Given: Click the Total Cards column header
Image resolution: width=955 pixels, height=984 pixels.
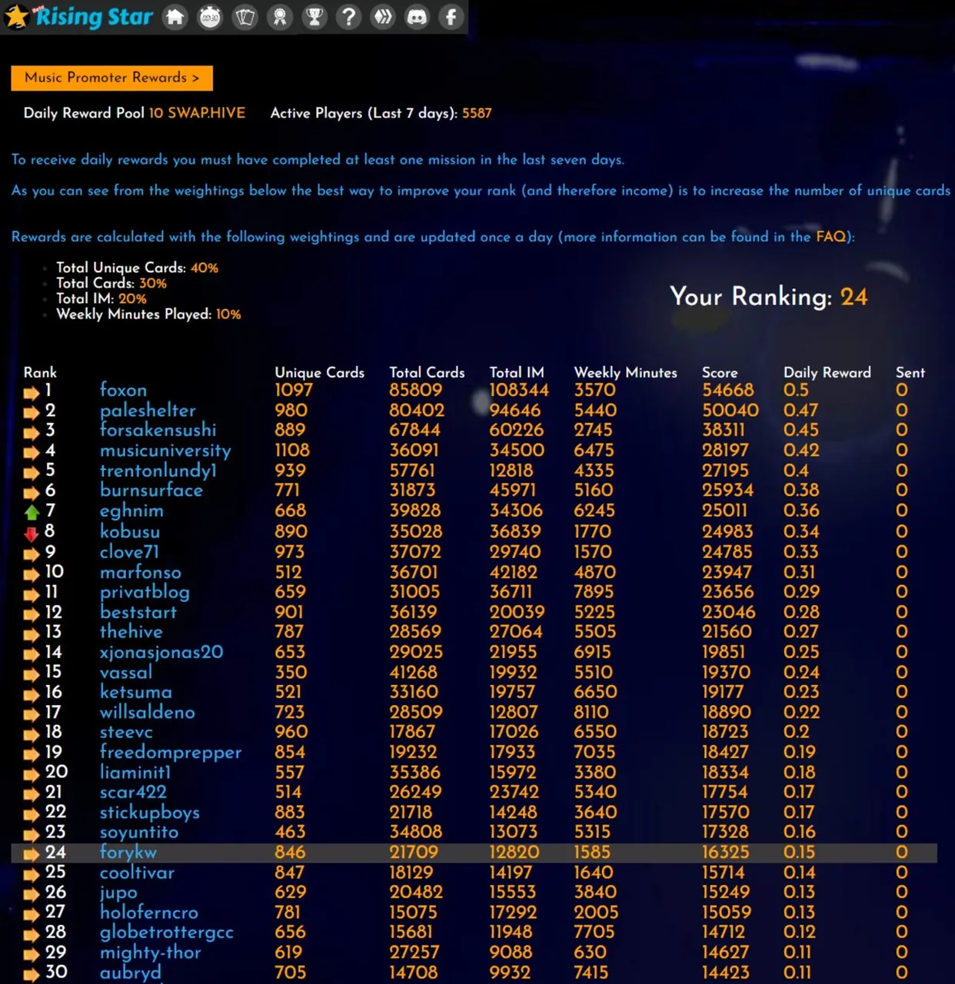Looking at the screenshot, I should click(x=427, y=372).
